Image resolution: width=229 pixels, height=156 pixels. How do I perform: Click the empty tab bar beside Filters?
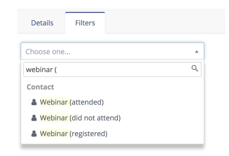pyautogui.click(x=165, y=23)
